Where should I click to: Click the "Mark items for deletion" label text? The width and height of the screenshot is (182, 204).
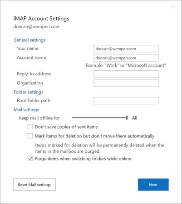tap(94, 136)
